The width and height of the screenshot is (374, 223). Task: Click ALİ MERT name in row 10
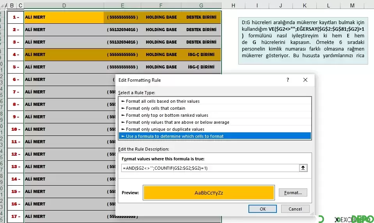35,129
